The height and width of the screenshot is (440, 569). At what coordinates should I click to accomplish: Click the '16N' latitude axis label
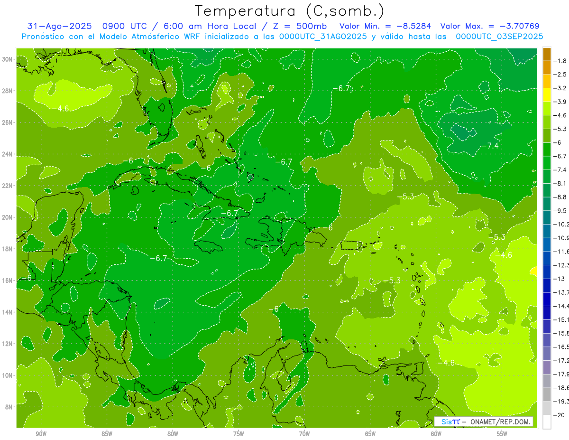tap(7, 281)
